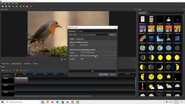Click the orange Undo arrow icon
The width and height of the screenshot is (185, 104).
click(13, 6)
